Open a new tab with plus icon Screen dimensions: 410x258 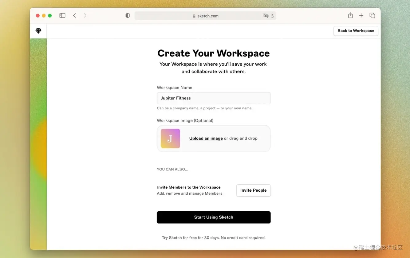point(361,15)
